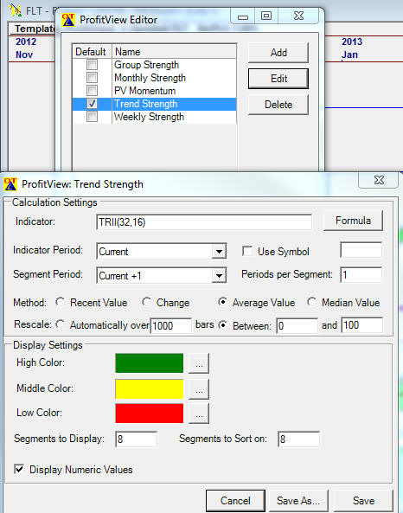Check the Monthly Strength default checkbox

coord(93,78)
